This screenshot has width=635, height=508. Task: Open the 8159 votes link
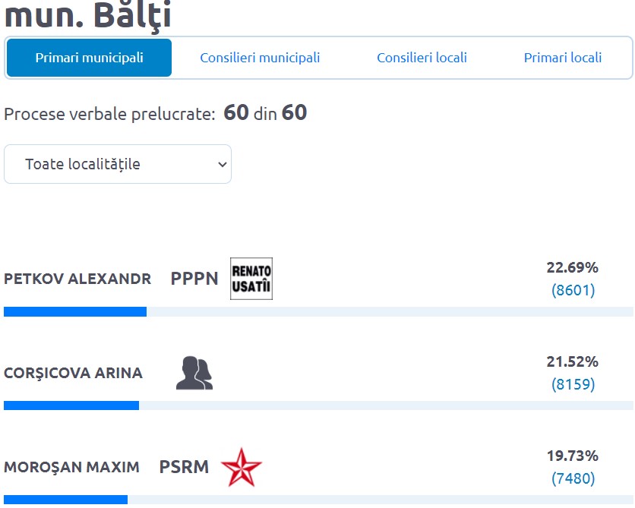click(x=573, y=384)
